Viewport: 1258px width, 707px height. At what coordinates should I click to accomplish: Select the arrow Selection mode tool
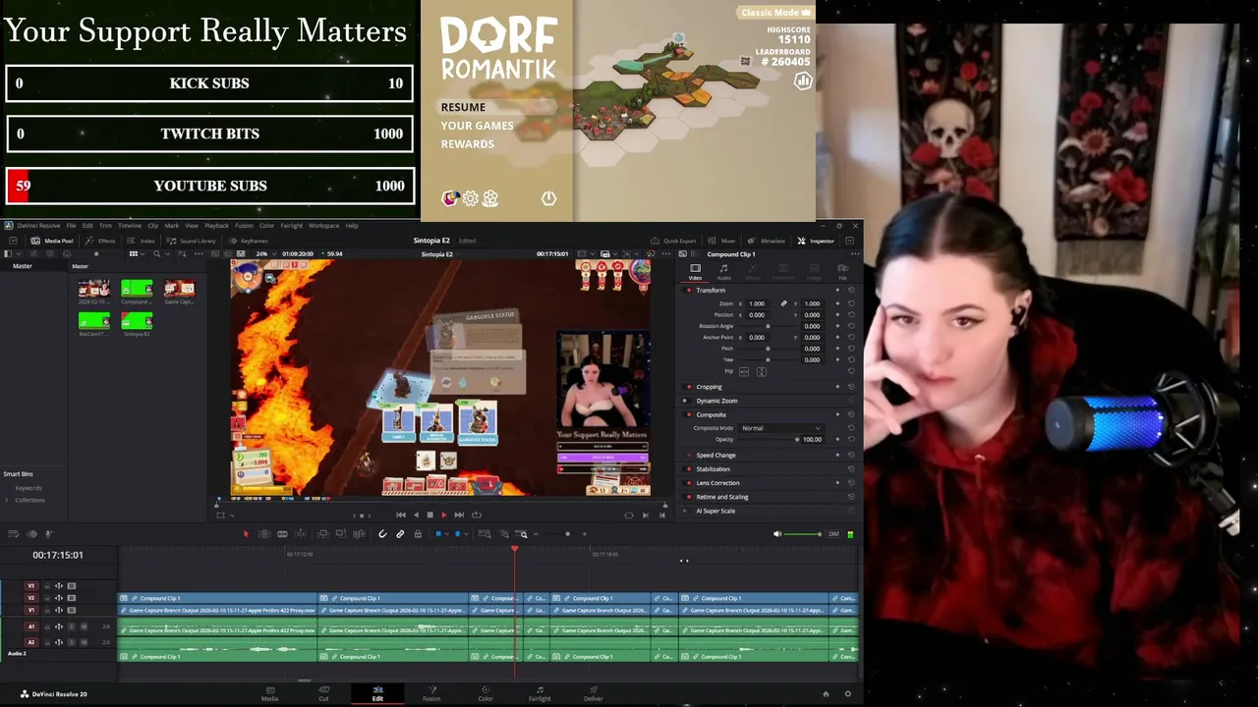pos(246,534)
